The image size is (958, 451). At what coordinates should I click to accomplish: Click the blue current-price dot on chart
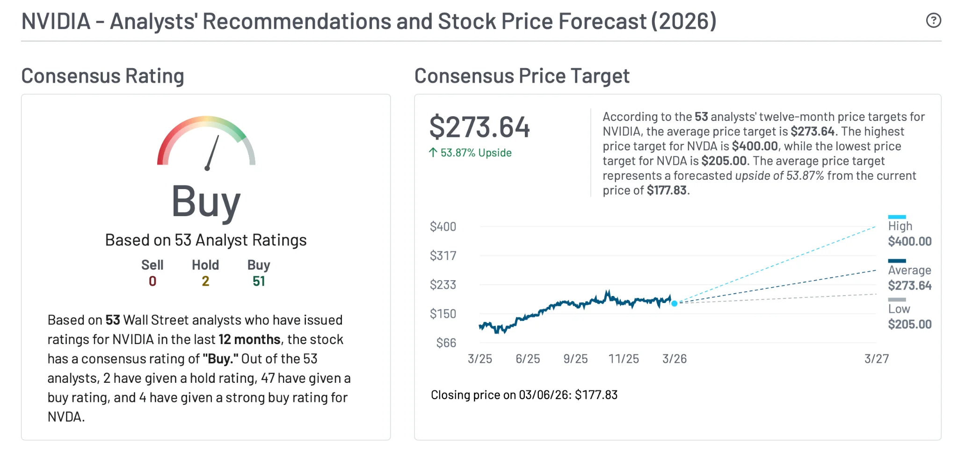click(x=674, y=303)
